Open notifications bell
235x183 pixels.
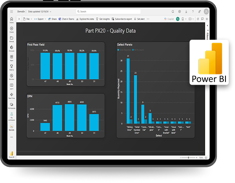point(173,12)
